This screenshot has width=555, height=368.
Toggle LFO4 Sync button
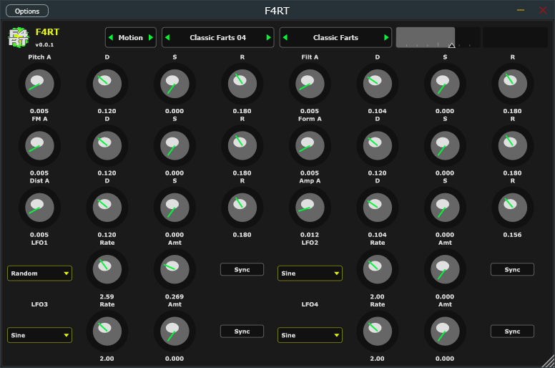tap(512, 331)
